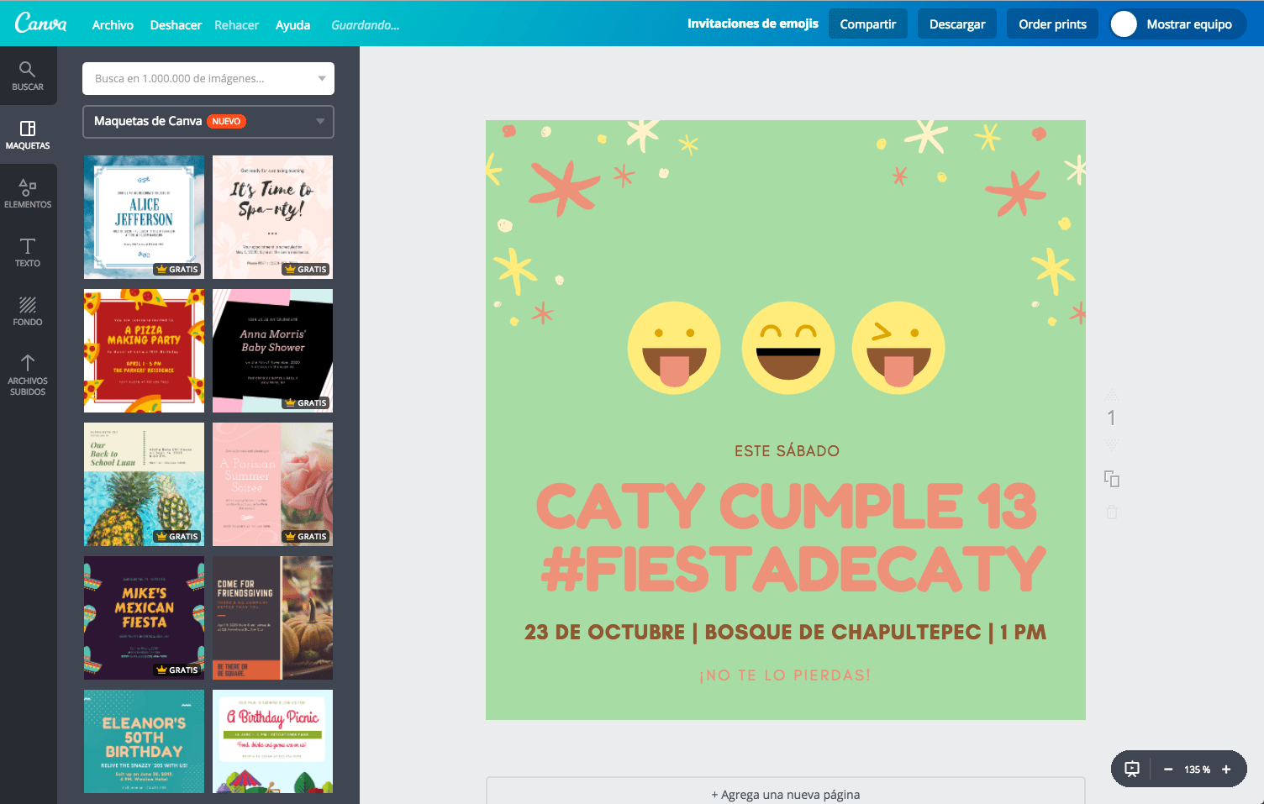The image size is (1264, 804).
Task: Select the winking tongue emoji
Action: (x=898, y=348)
